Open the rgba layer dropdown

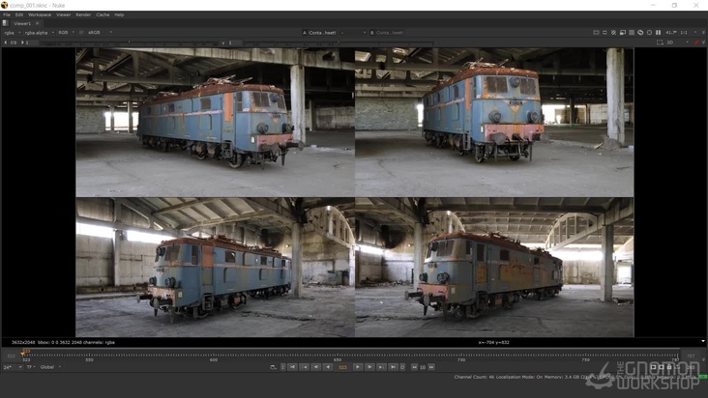click(13, 33)
